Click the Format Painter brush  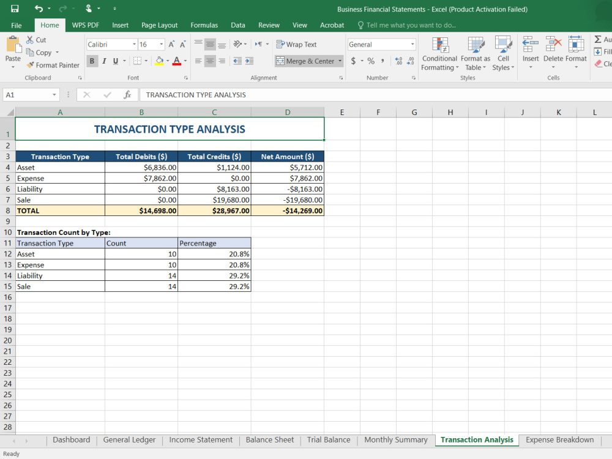[x=30, y=65]
